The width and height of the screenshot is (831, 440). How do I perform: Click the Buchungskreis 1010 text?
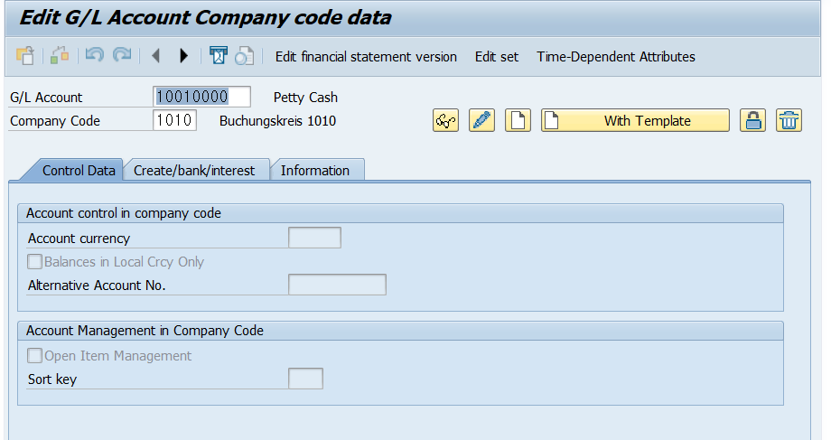click(x=277, y=121)
